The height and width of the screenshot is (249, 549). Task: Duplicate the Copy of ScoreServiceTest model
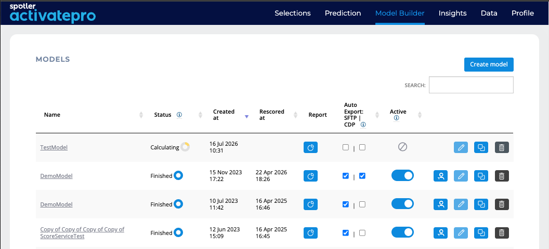[481, 233]
